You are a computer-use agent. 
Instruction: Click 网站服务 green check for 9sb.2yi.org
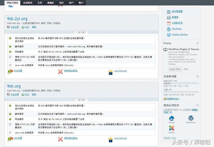10,52
